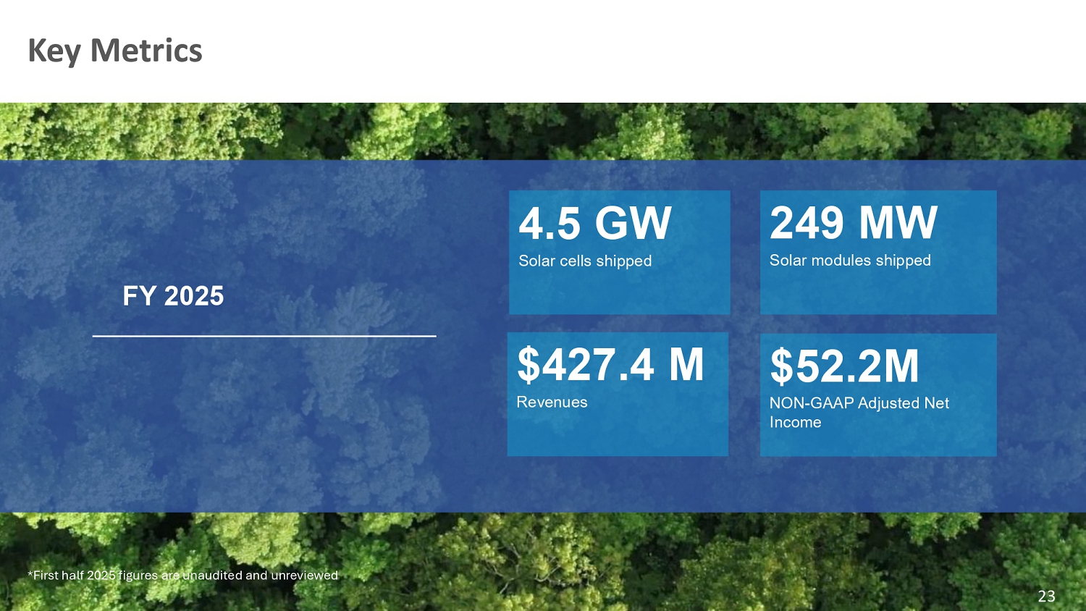Click the white header area right of title
Screen dimensions: 1086x611
652,51
